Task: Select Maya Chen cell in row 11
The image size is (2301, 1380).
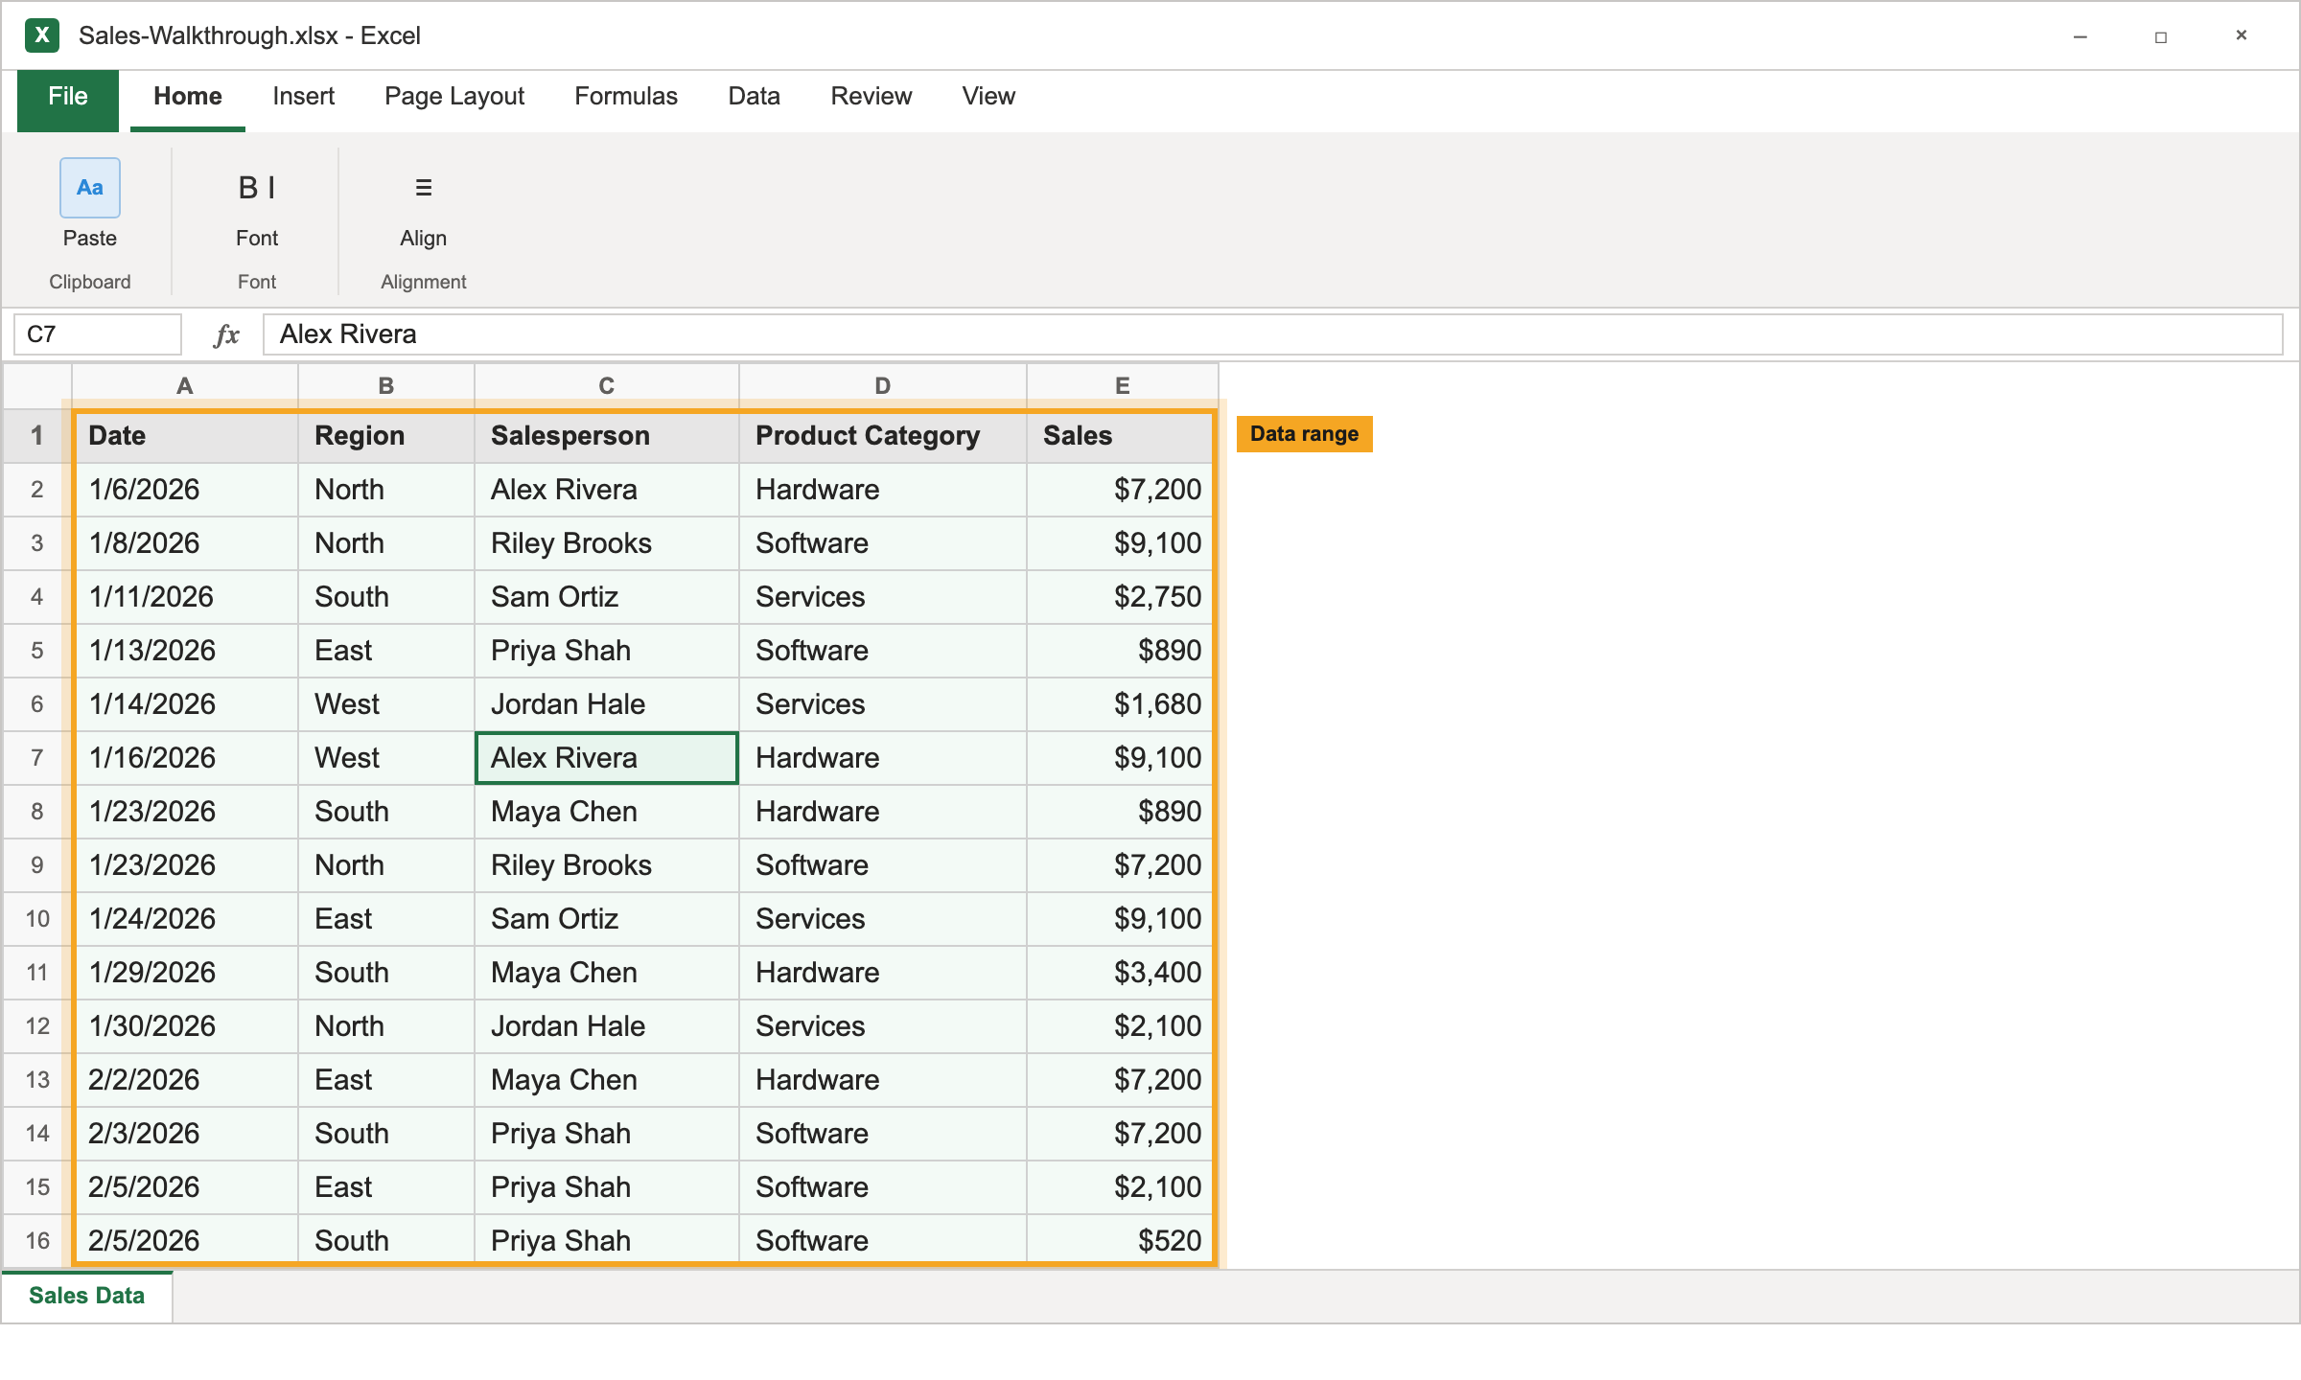Action: (x=607, y=973)
